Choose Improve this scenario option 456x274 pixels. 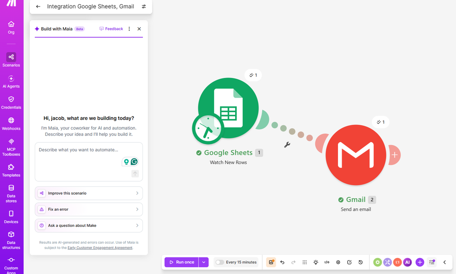[89, 193]
